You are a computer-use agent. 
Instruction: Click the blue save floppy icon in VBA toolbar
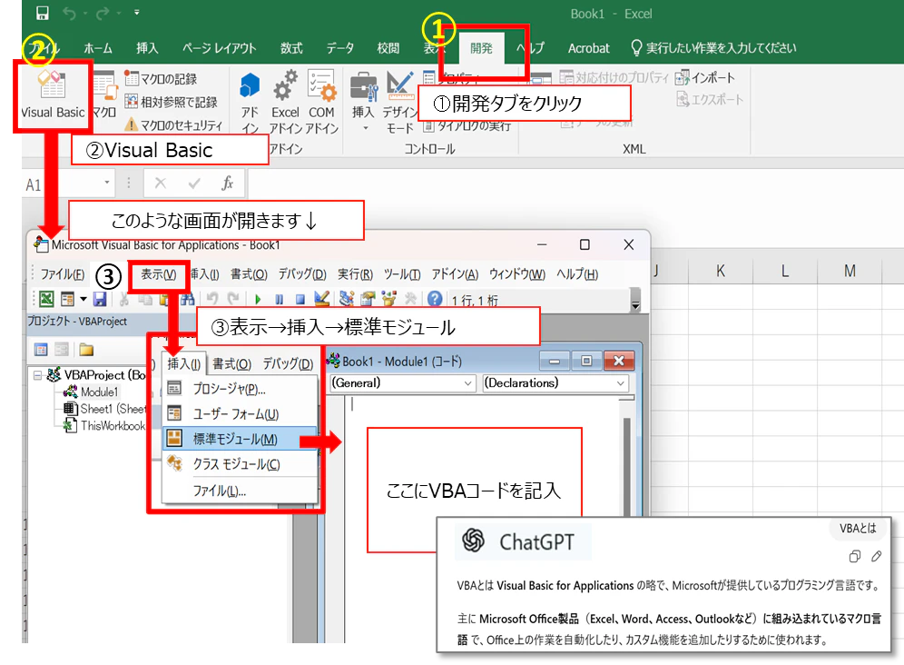(x=100, y=299)
